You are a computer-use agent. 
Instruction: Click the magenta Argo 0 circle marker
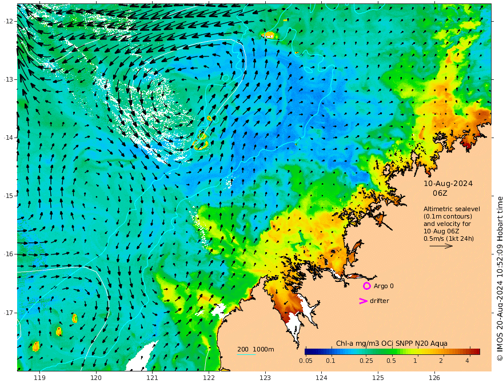click(x=366, y=286)
